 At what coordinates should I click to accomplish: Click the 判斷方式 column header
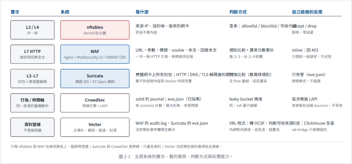tap(238, 12)
